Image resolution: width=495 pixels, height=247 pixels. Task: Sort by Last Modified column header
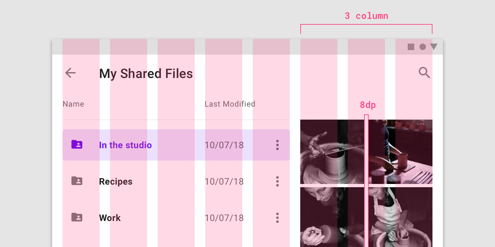coord(230,104)
